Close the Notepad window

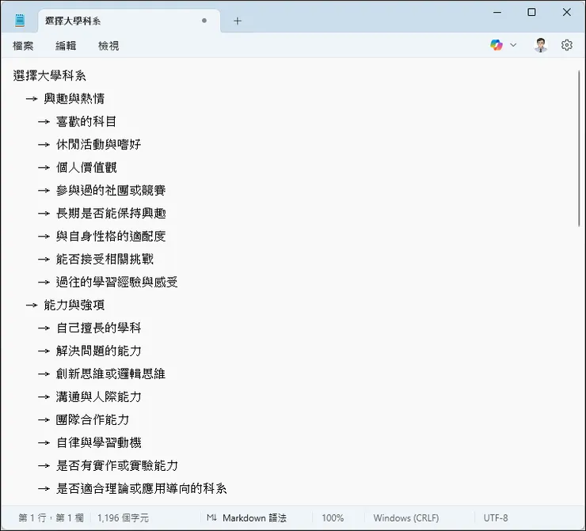pos(566,13)
